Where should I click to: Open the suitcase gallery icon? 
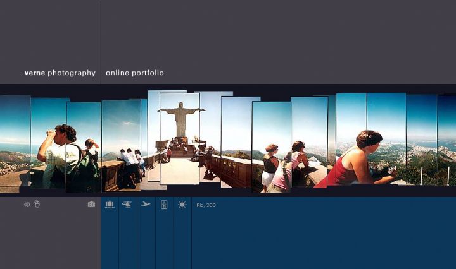click(x=110, y=205)
